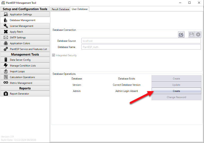Open Metric Management
Screen dimensions: 204x143
(25, 83)
